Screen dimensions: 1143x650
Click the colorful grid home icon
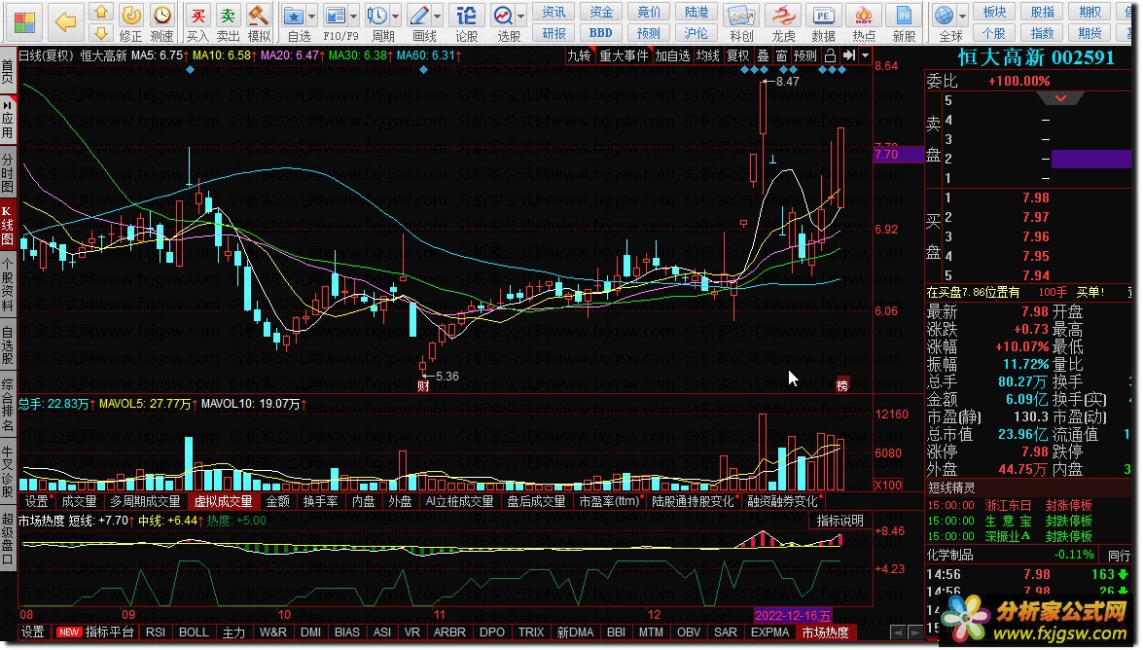tap(24, 21)
